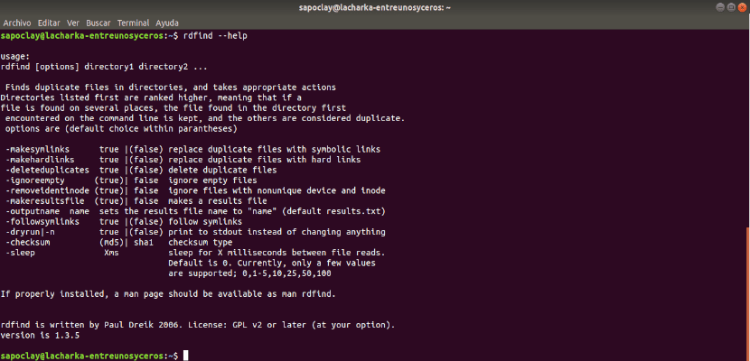Click the -dryrun|-n option text

pos(31,232)
